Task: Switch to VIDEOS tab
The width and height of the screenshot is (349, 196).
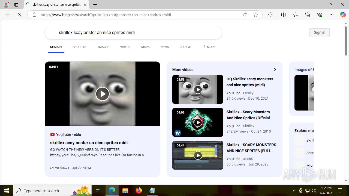Action: pyautogui.click(x=125, y=47)
